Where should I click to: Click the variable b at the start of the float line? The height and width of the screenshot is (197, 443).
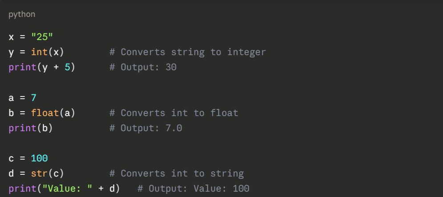point(11,113)
